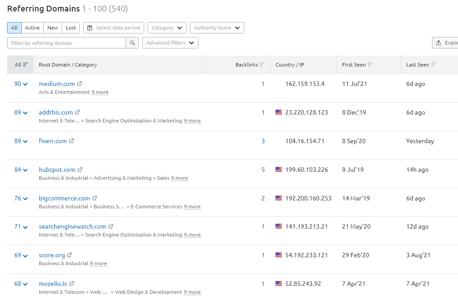This screenshot has height=296, width=458.
Task: Open mozello.lv external link icon
Action: click(72, 284)
